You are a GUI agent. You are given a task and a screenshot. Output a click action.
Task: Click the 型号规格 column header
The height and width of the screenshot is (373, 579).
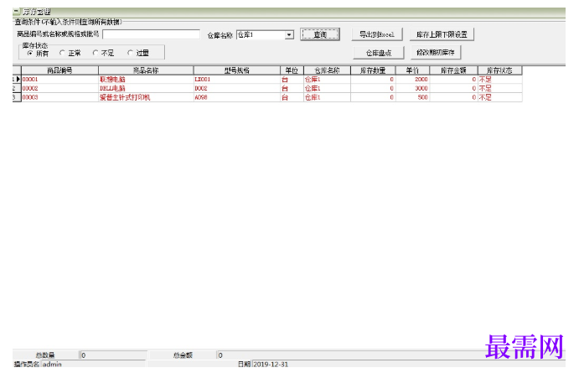(x=236, y=70)
